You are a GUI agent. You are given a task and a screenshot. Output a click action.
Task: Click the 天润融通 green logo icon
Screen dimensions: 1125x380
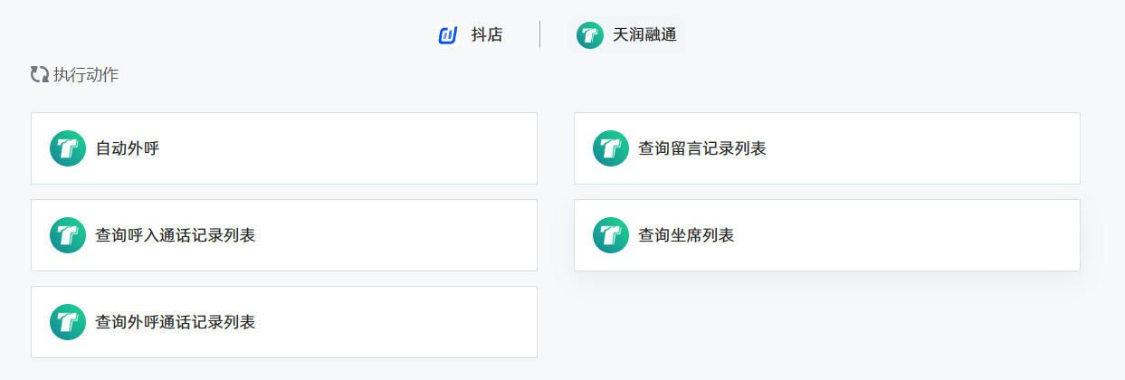point(590,35)
